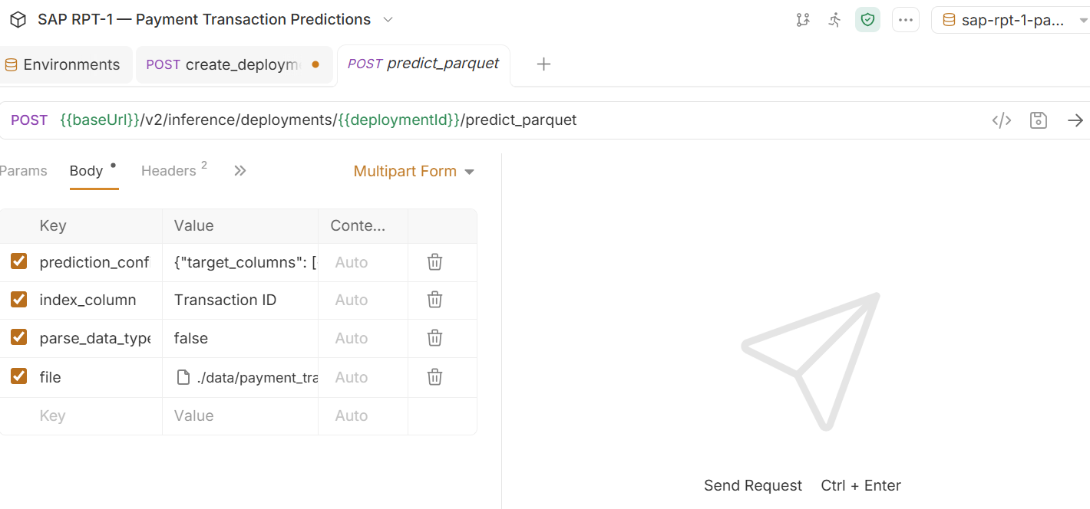Image resolution: width=1090 pixels, height=509 pixels.
Task: Open the Git branch icon
Action: (803, 20)
